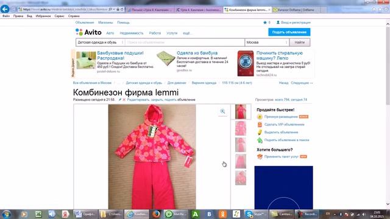Screen dimensions: 390x219
Task: Click the Помощь link in top bar
Action: tap(123, 23)
